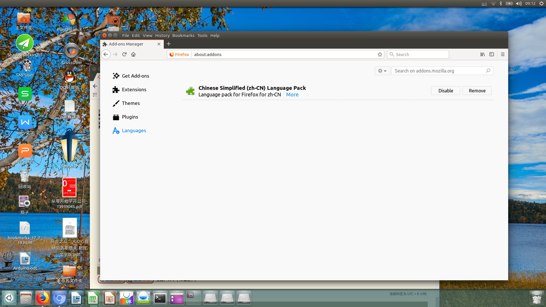The height and width of the screenshot is (307, 546).
Task: Show sidebars icon in Firefox toolbar
Action: (x=492, y=54)
